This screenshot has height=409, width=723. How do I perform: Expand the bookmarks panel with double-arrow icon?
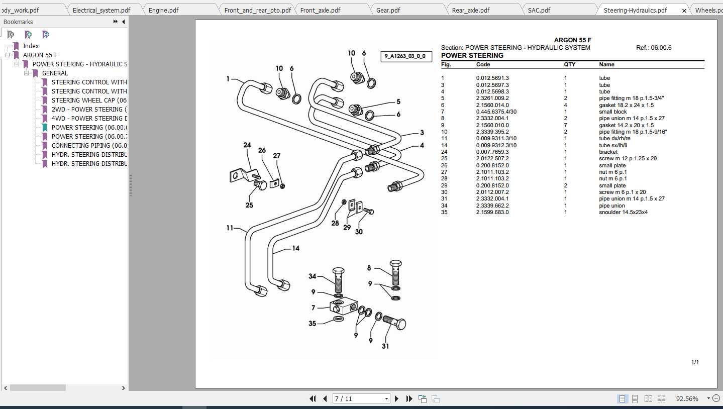click(116, 22)
